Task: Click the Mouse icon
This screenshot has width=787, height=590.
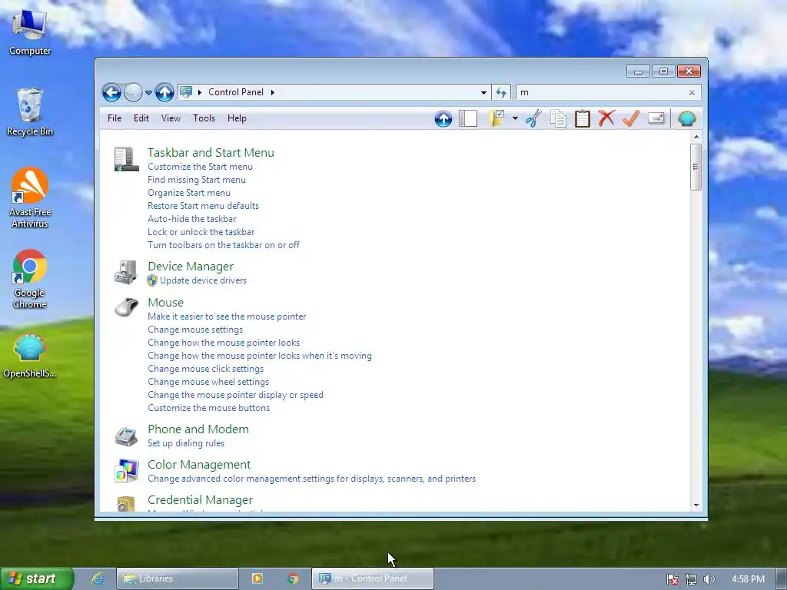Action: coord(126,307)
